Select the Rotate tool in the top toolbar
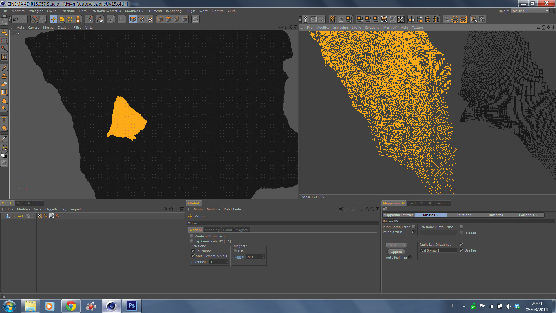The width and height of the screenshot is (556, 313). click(70, 19)
